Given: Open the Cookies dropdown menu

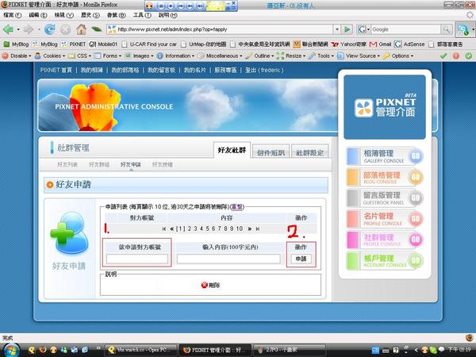Looking at the screenshot, I should pyautogui.click(x=50, y=56).
